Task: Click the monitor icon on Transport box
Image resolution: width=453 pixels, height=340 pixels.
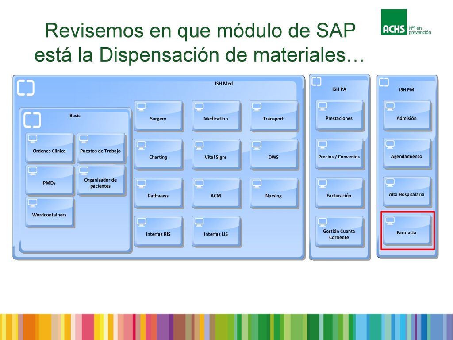Action: tap(257, 107)
